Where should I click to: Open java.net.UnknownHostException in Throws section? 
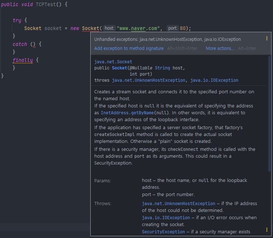click(178, 204)
